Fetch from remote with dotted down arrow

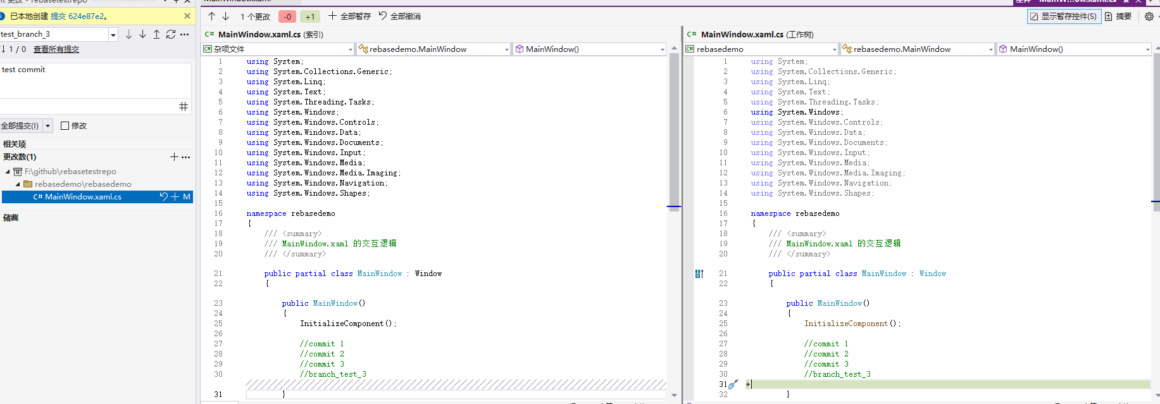click(x=128, y=34)
